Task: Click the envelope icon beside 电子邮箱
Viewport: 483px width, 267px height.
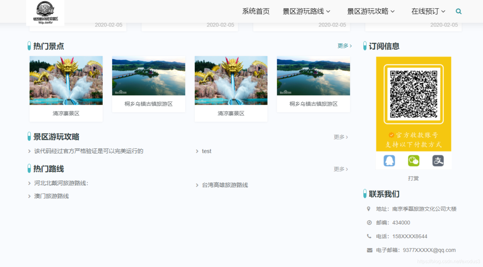Action: [370, 250]
